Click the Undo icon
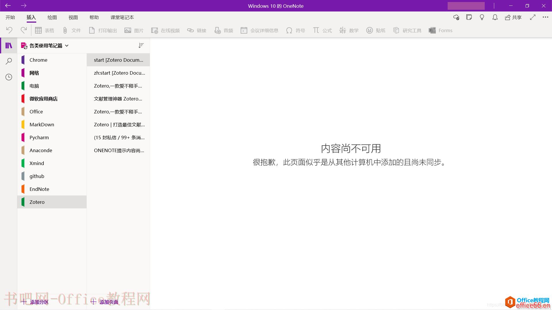 [x=9, y=30]
